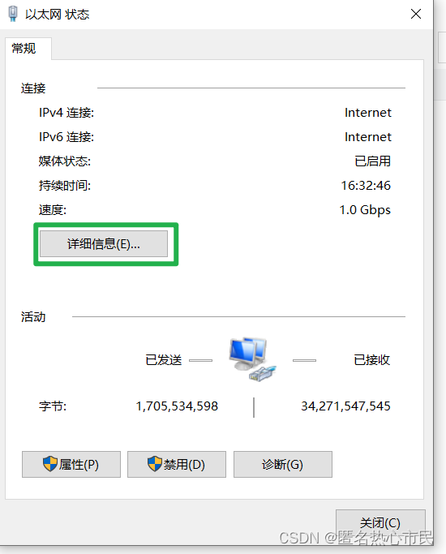Select the 常规 tab
Screen dimensions: 446x554
click(24, 49)
